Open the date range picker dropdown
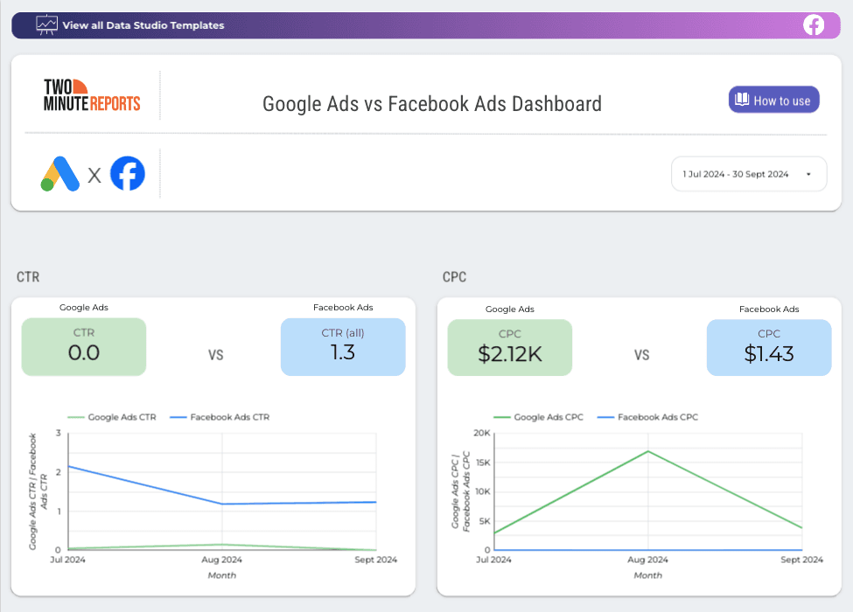 tap(749, 174)
